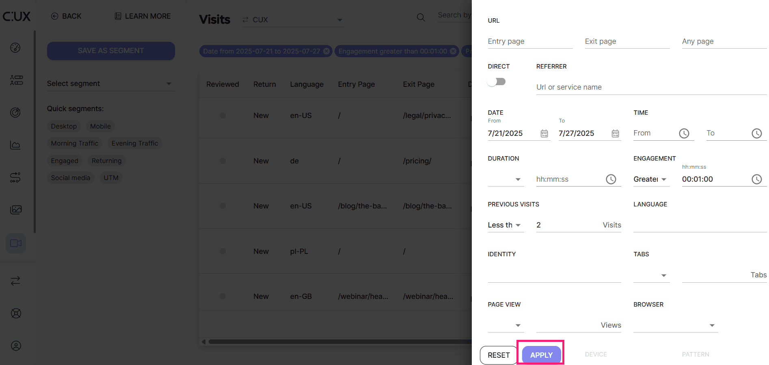Open the help lifebuoy icon

pos(16,313)
